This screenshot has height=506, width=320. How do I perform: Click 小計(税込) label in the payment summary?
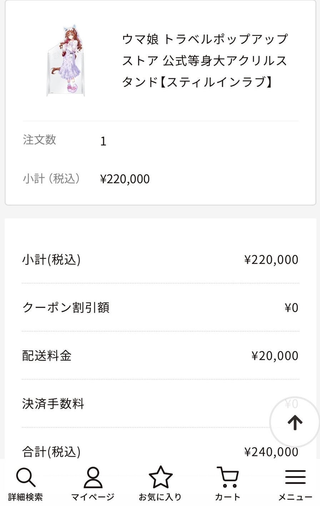[51, 260]
